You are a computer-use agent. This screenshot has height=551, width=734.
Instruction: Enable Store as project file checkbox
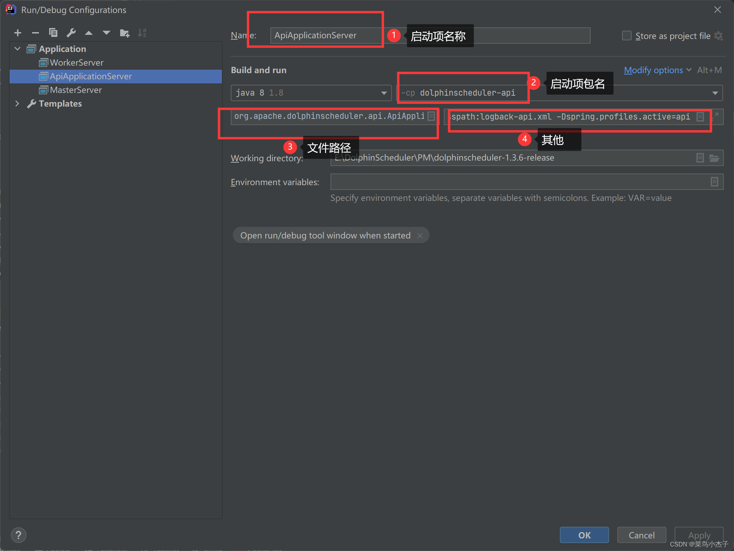[626, 36]
